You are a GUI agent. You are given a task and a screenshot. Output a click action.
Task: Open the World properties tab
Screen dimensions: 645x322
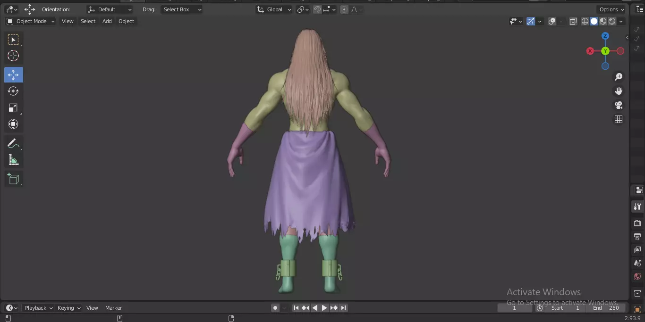point(637,276)
